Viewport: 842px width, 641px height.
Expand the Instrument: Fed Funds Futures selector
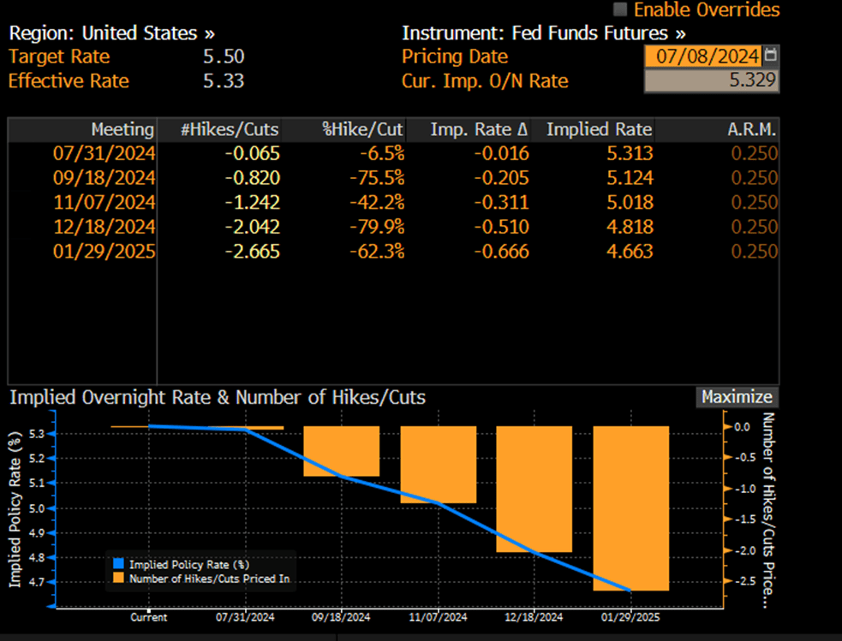coord(543,33)
